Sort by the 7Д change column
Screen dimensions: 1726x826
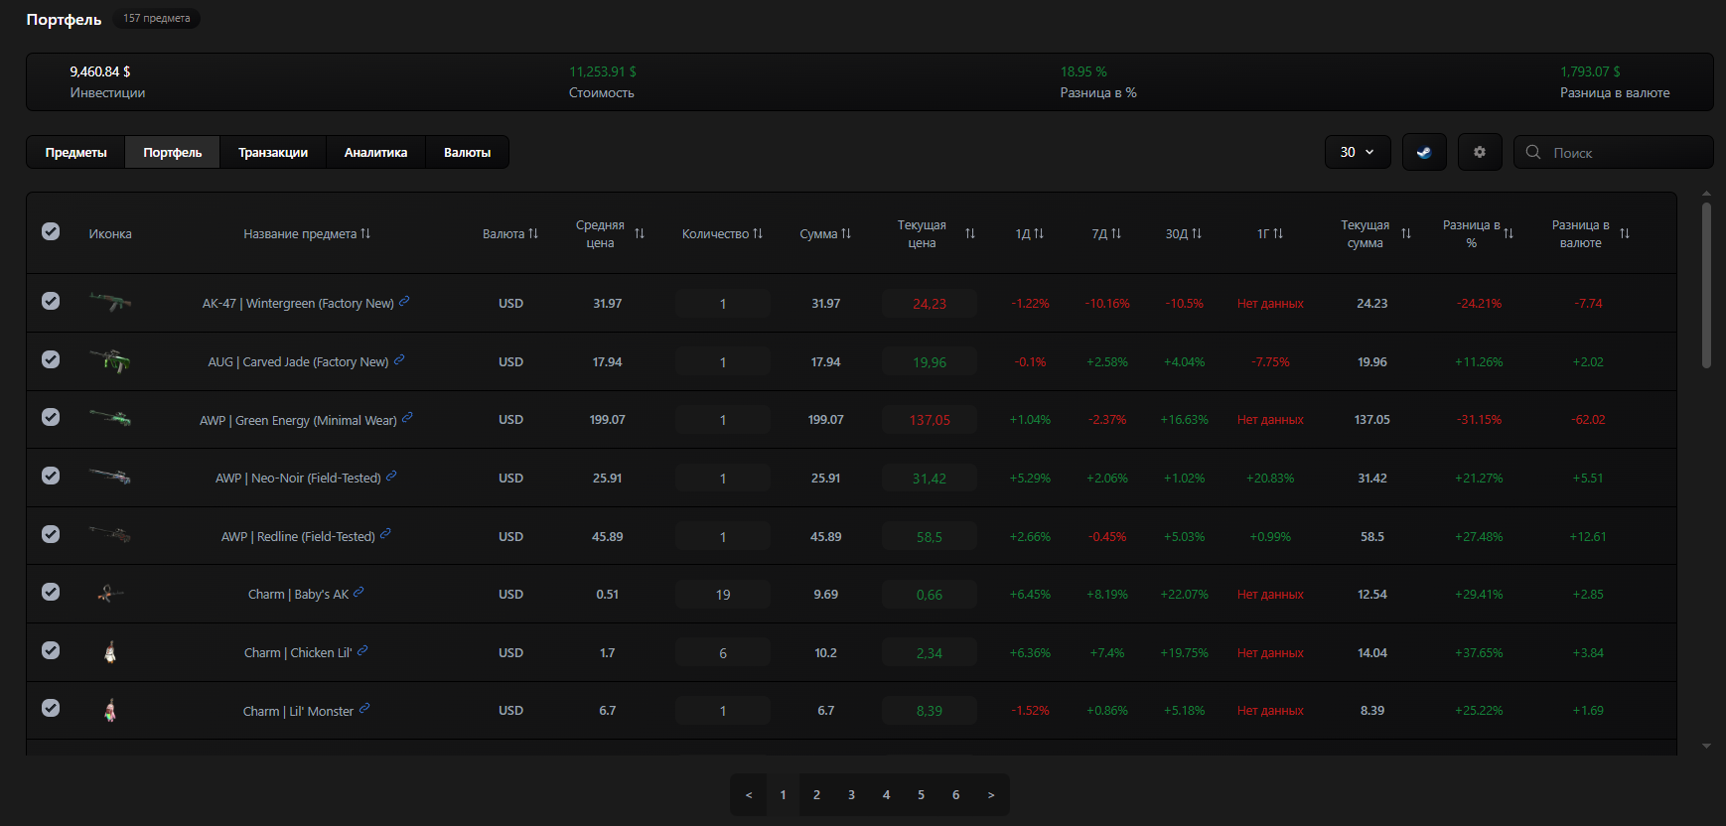click(1116, 233)
